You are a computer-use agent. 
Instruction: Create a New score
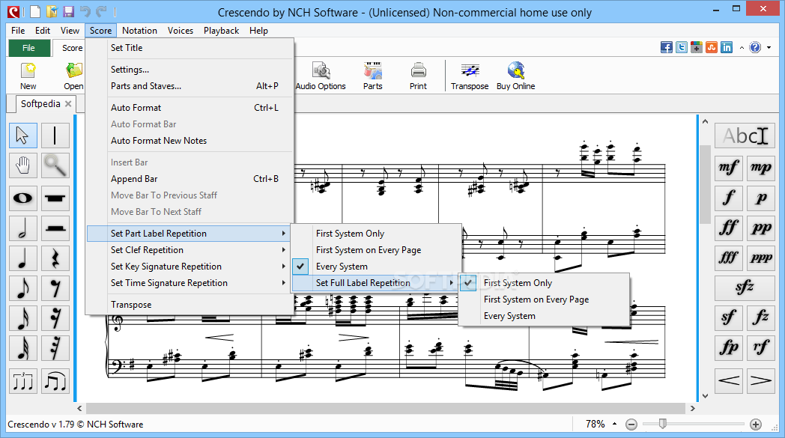pos(28,76)
